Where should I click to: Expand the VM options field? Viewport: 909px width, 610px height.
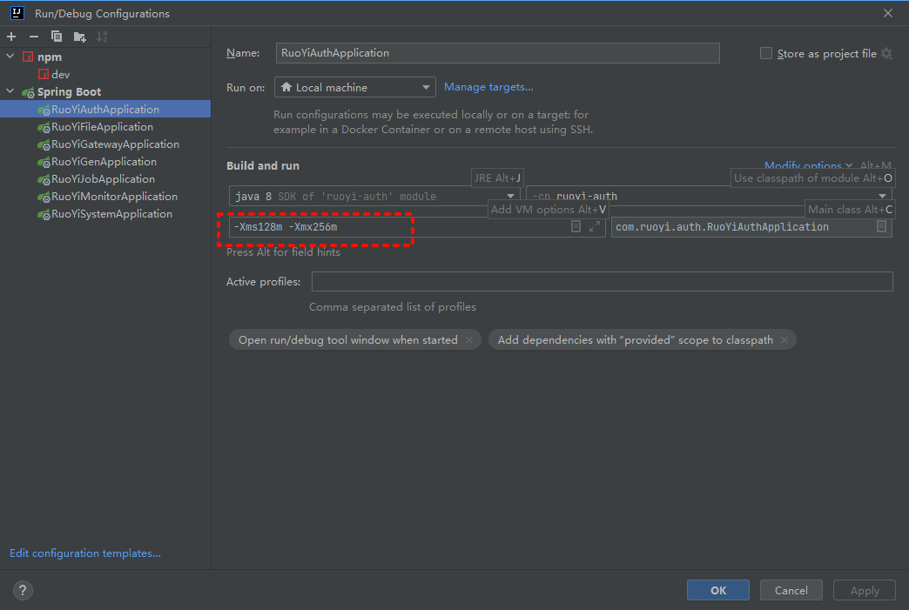(x=595, y=226)
